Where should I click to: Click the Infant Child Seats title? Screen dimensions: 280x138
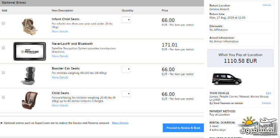pos(66,19)
